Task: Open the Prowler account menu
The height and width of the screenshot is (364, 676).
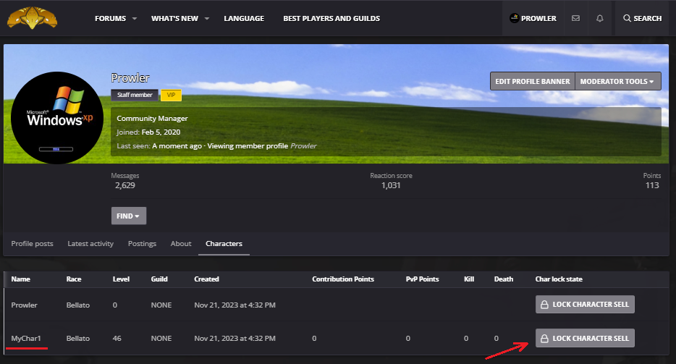Action: point(533,18)
